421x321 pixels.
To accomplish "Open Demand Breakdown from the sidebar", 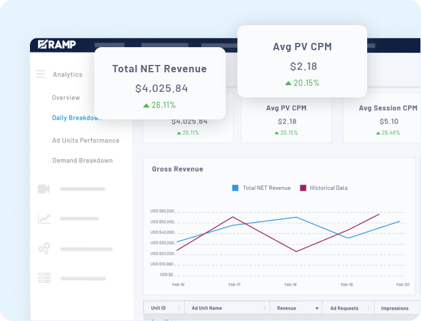I will coord(83,160).
